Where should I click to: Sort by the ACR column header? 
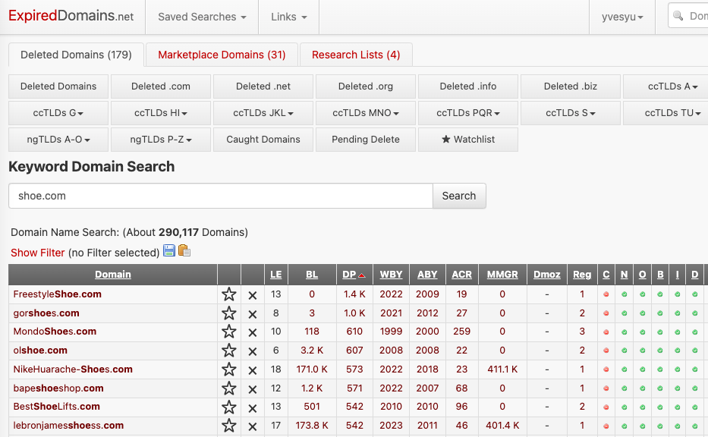pyautogui.click(x=461, y=275)
